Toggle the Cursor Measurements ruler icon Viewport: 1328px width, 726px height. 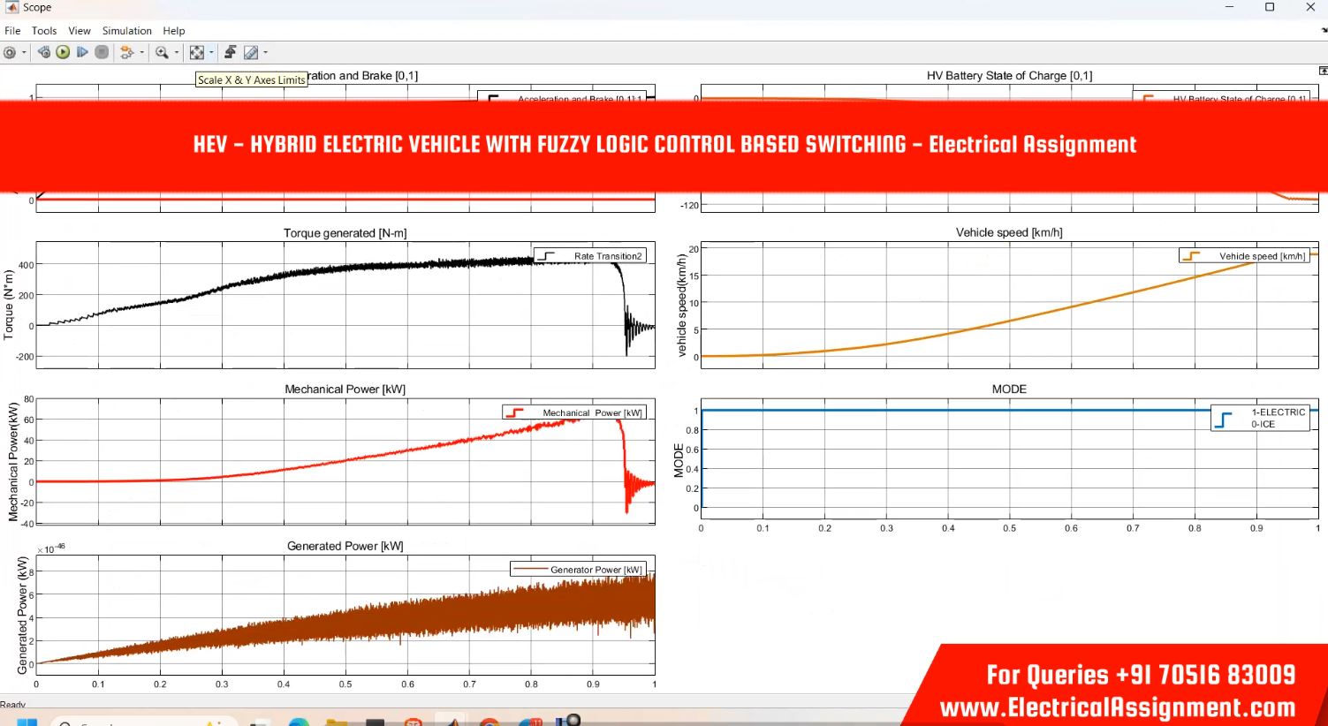251,53
